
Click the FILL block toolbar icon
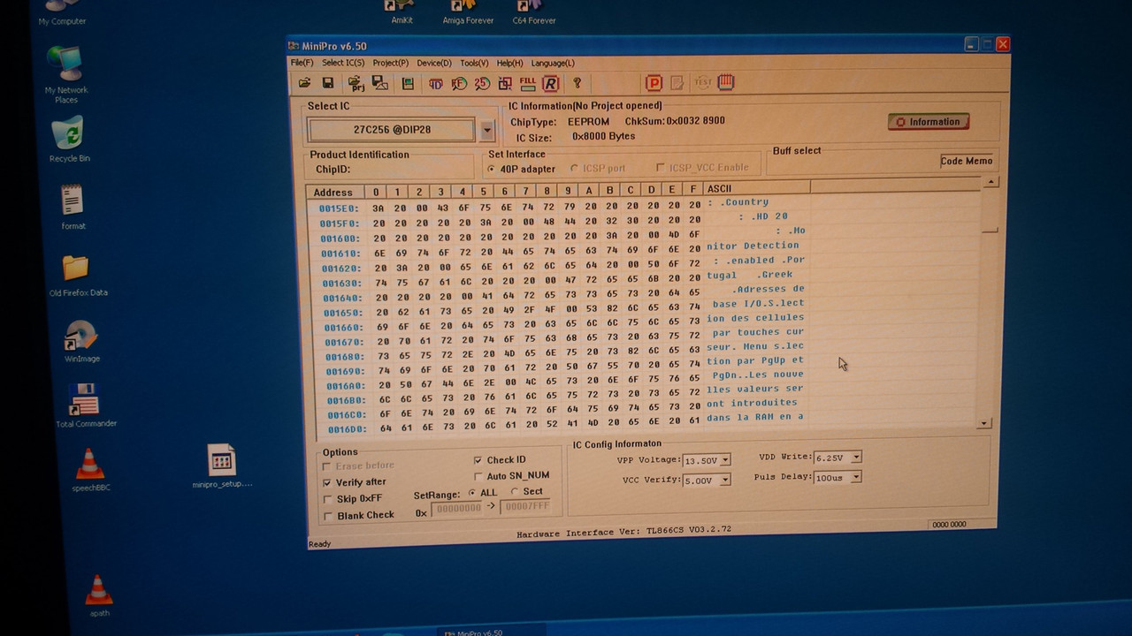[x=528, y=84]
